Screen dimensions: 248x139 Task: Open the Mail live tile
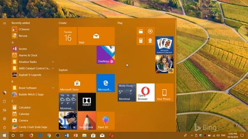pos(96,36)
